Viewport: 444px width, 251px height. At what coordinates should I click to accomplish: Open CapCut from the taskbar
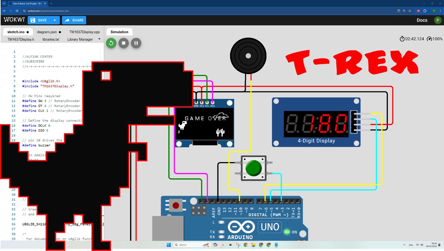coord(230,245)
